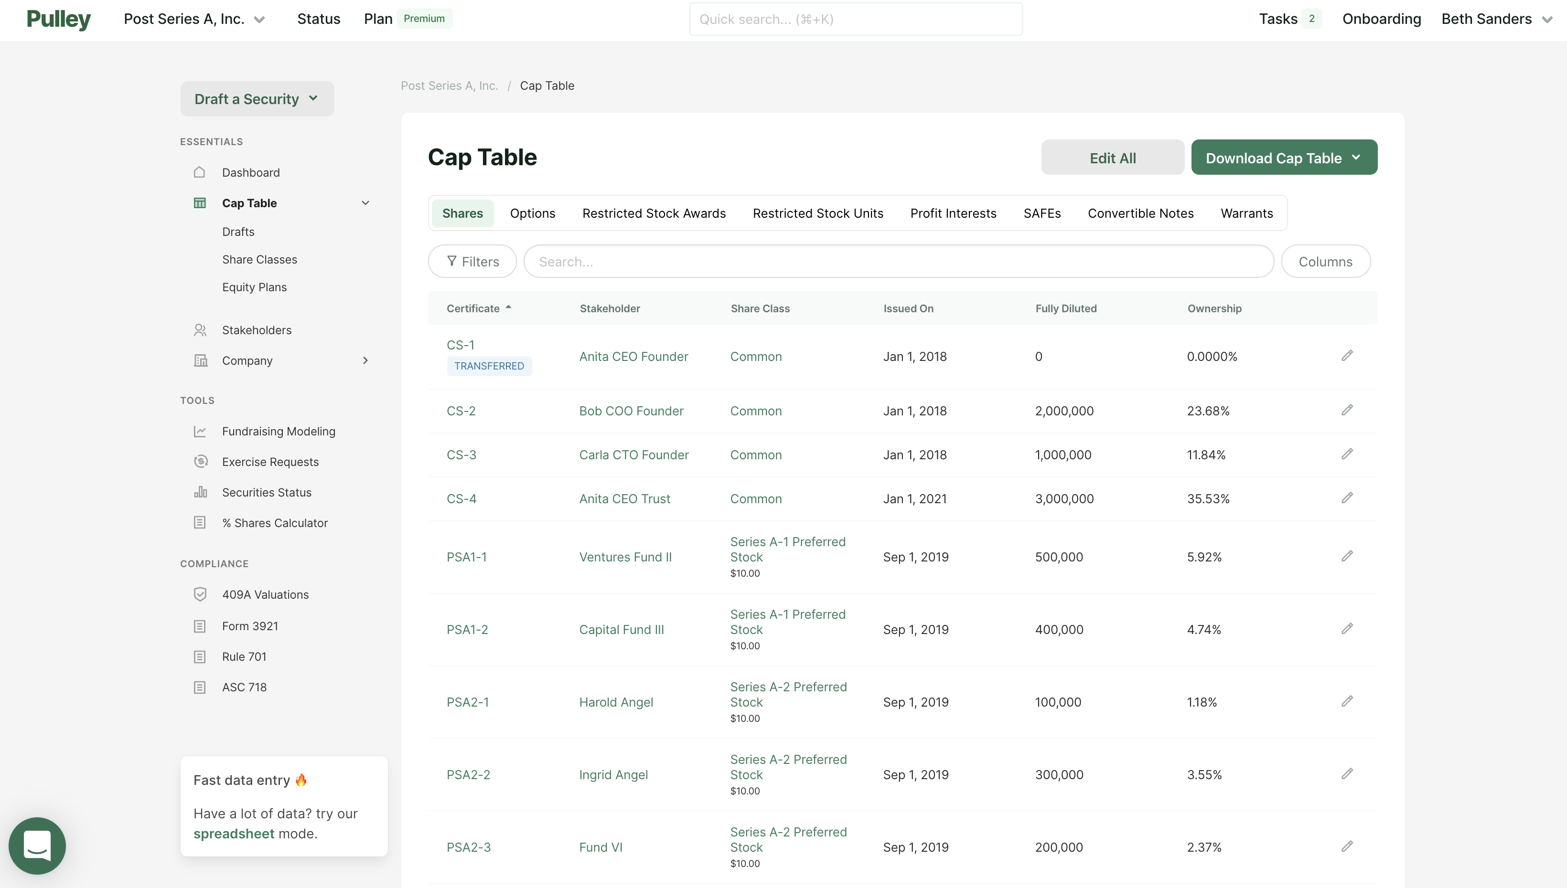Edit certificate CS-2 using its pencil icon
The image size is (1567, 888).
tap(1347, 410)
